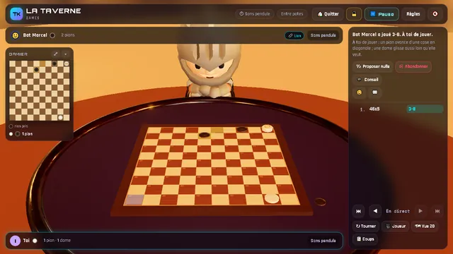Click 1 pion captured label
Screen dimensions: 453x254
coord(27,134)
